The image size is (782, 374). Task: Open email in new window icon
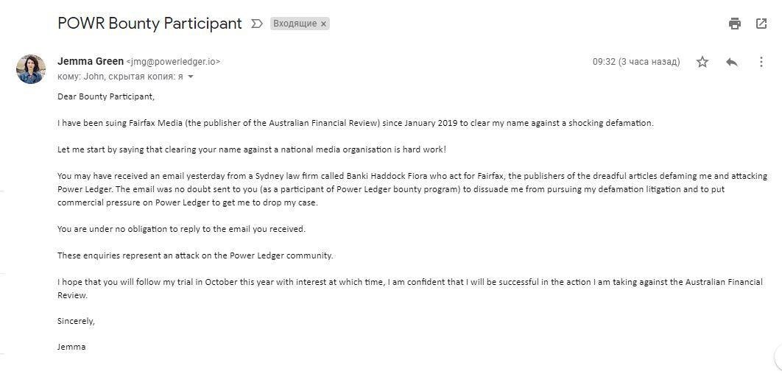761,24
